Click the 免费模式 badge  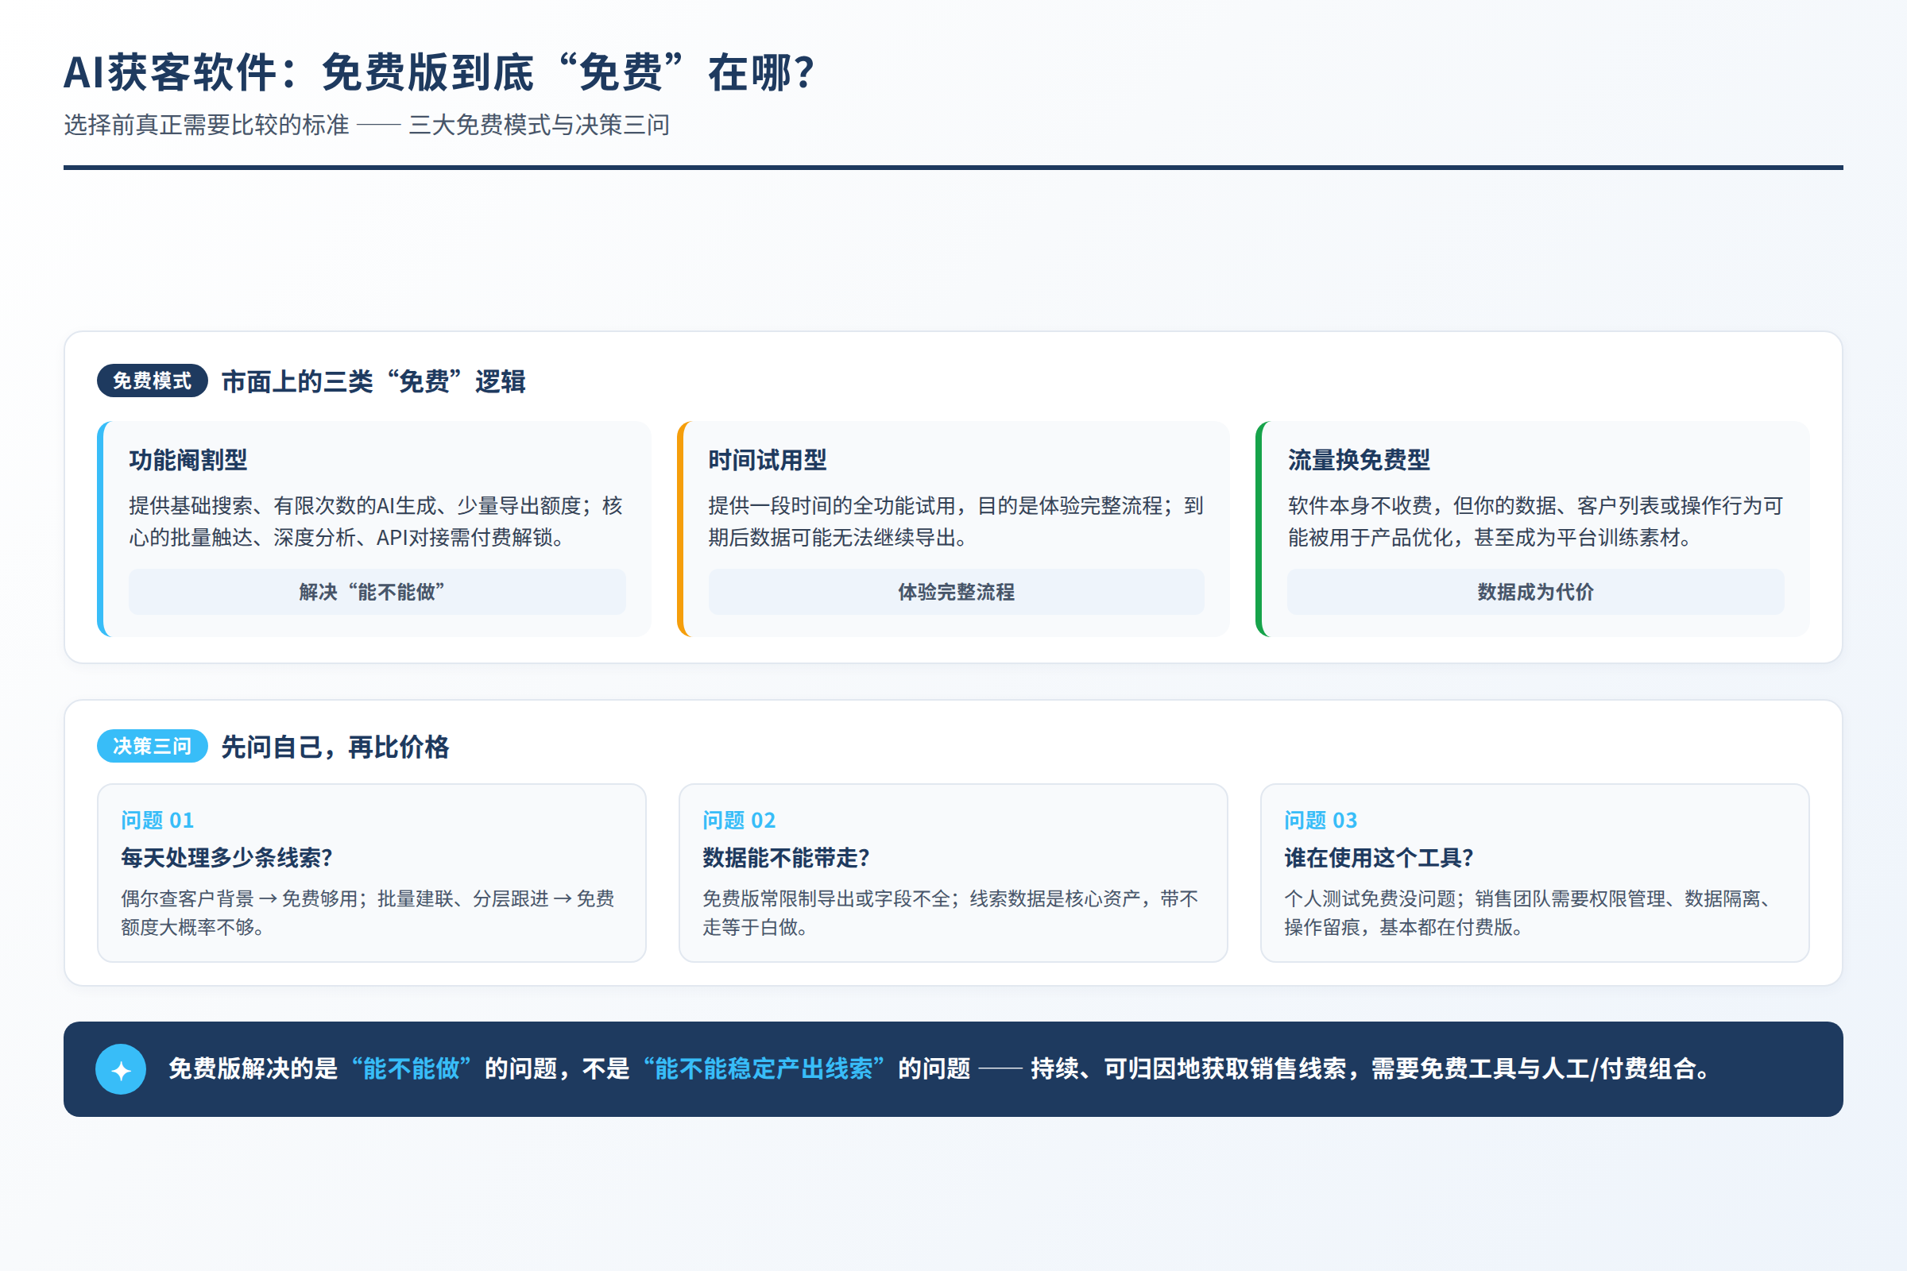point(153,381)
